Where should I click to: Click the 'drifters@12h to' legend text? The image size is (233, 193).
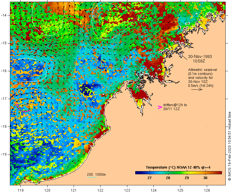[175, 105]
